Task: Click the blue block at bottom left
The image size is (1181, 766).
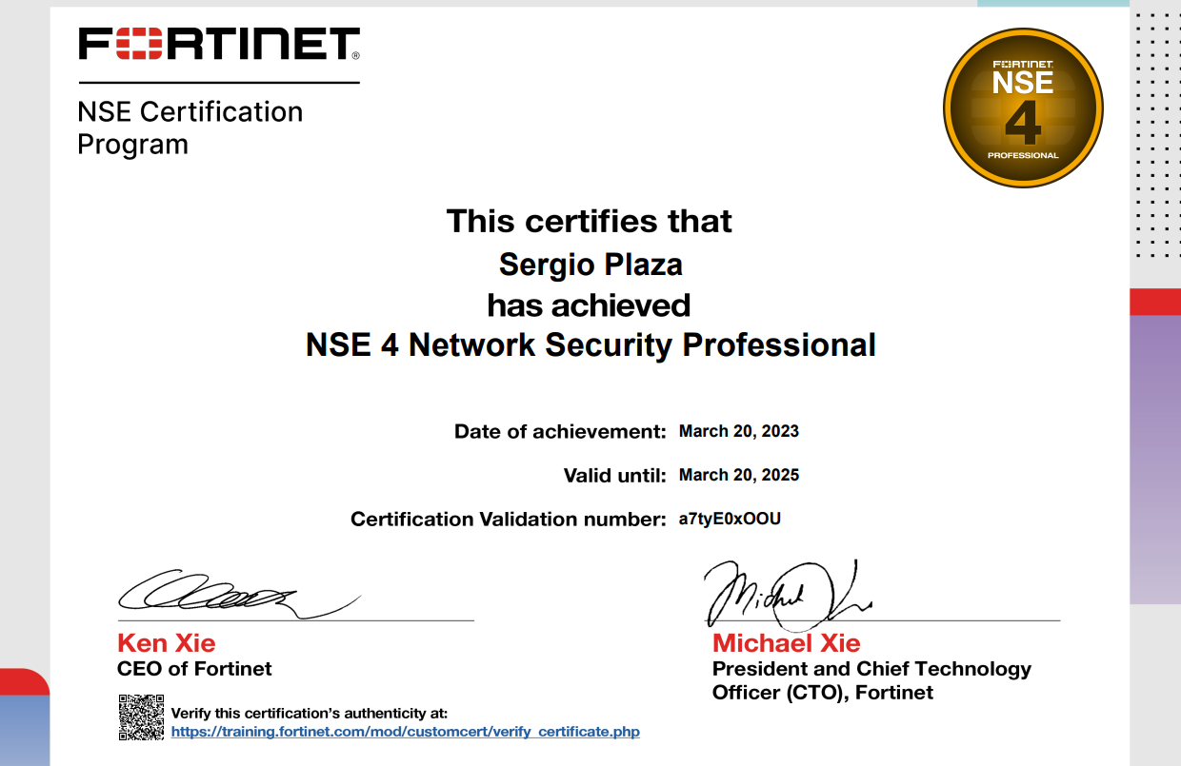Action: coord(24,730)
